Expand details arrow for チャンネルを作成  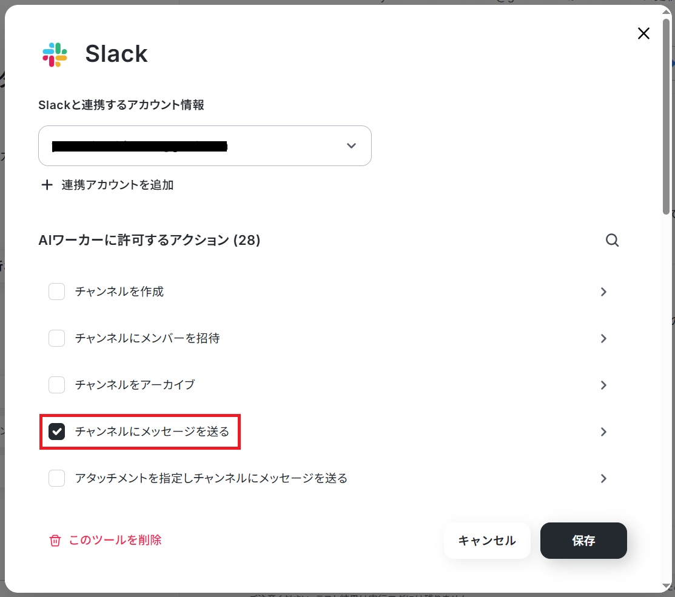point(603,292)
